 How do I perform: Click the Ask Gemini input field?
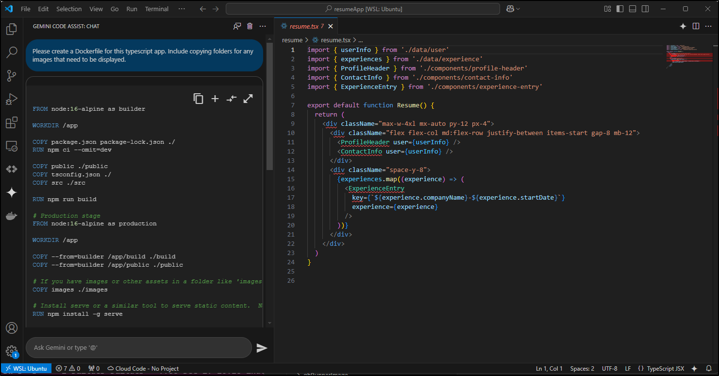(139, 348)
